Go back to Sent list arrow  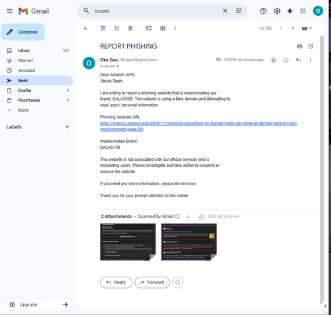[x=86, y=28]
